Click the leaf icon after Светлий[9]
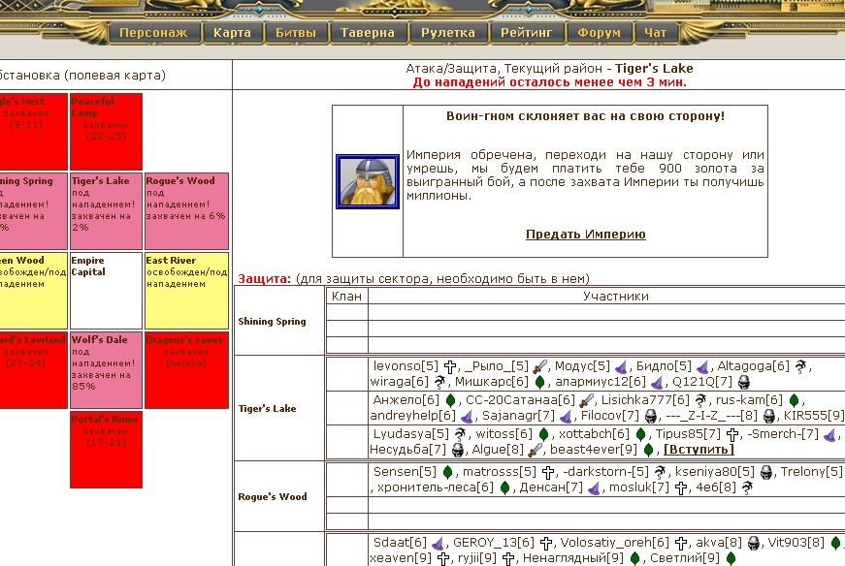The width and height of the screenshot is (845, 566). pyautogui.click(x=731, y=558)
